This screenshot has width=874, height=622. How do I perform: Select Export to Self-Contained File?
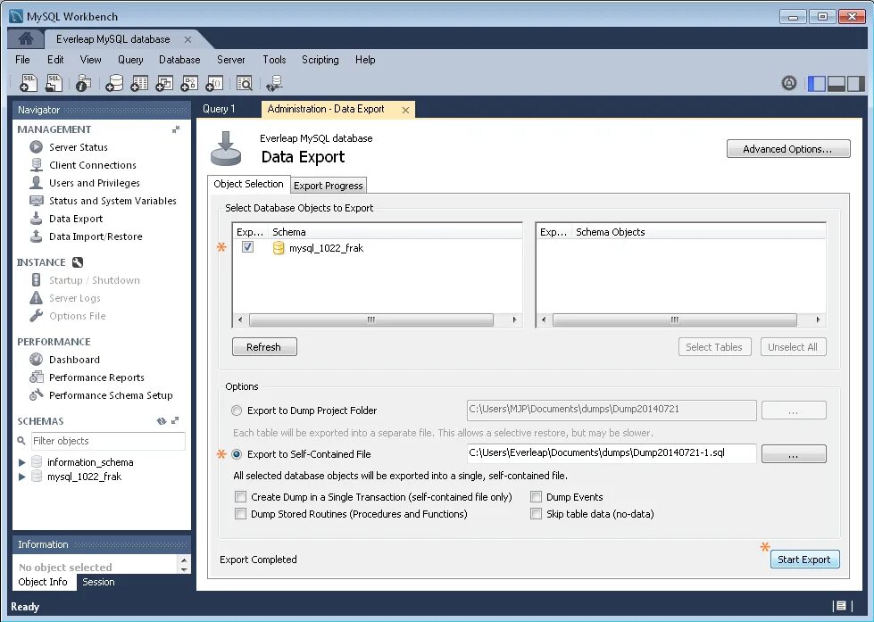click(237, 454)
